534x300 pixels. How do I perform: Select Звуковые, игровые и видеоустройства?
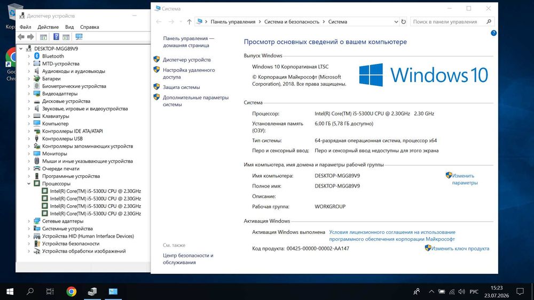(x=85, y=109)
